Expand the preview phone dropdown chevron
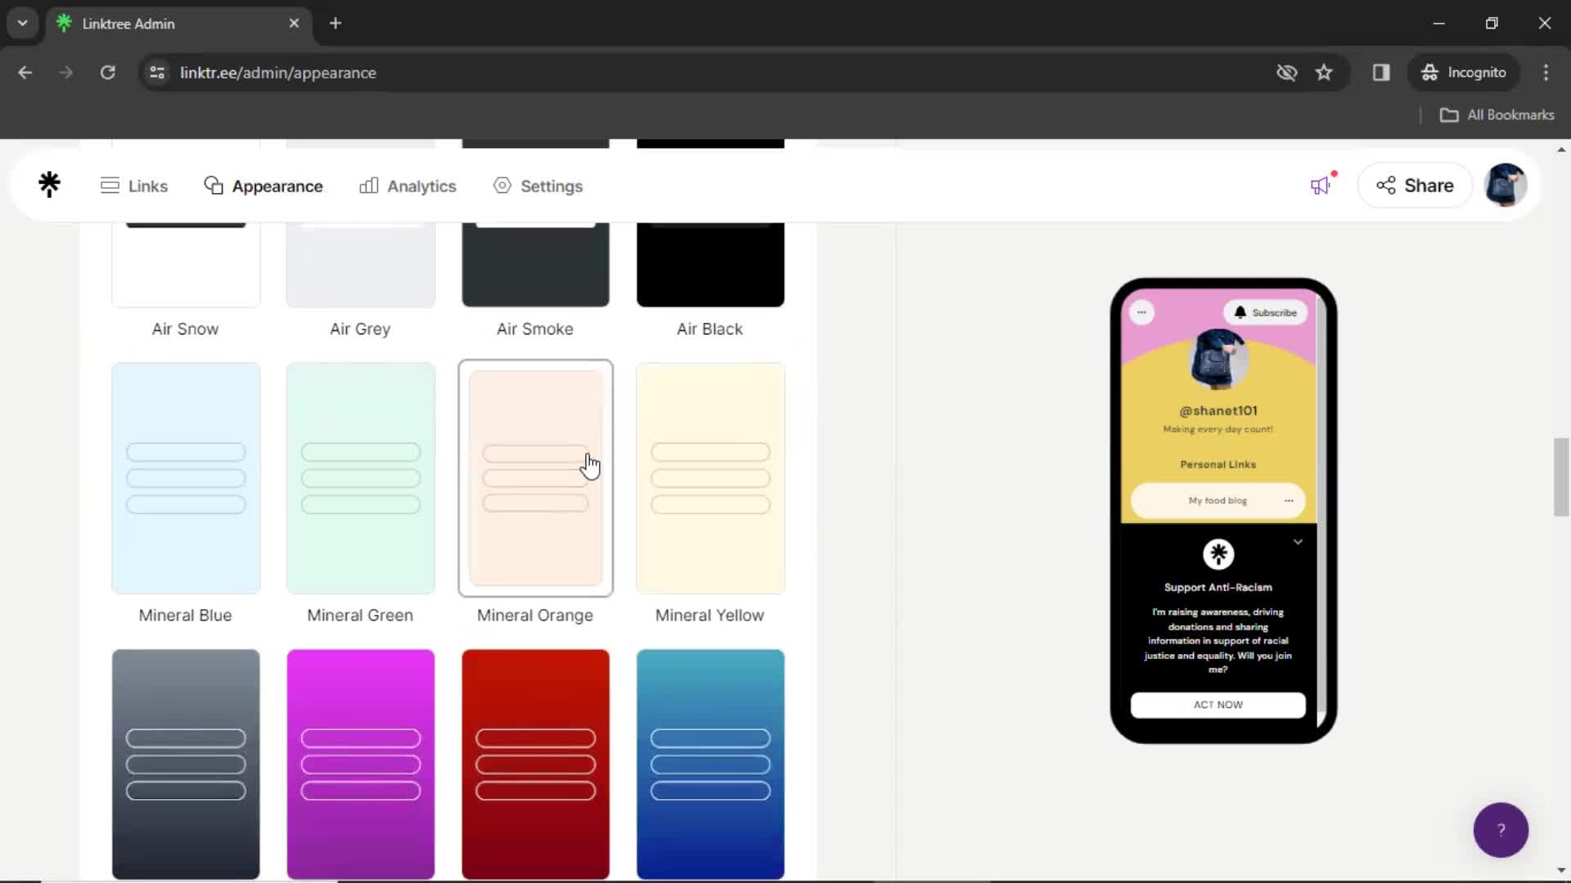 coord(1299,541)
